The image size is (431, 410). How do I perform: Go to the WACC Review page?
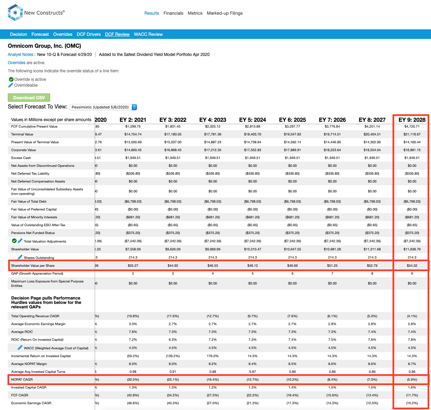click(148, 34)
